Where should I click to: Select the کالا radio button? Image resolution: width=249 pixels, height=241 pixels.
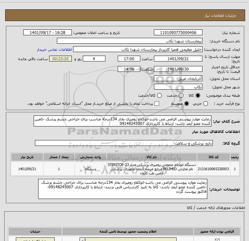tap(198, 95)
